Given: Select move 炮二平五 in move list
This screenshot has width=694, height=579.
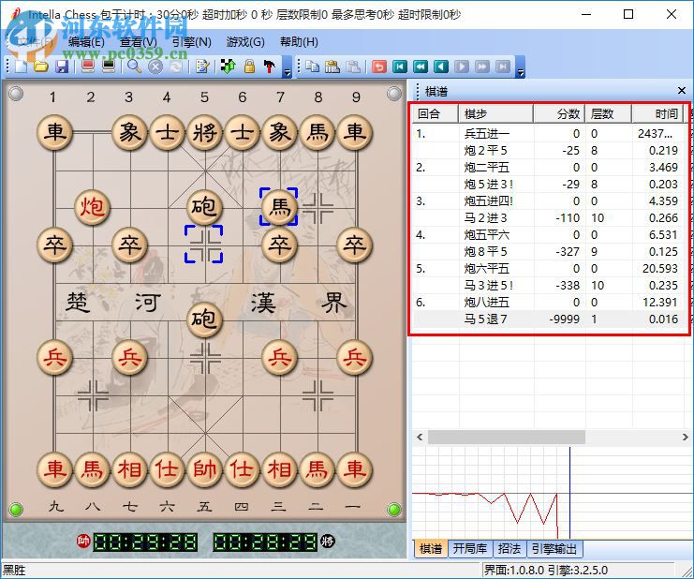Looking at the screenshot, I should tap(487, 168).
